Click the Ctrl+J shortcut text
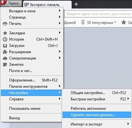132x128 pixels. click(53, 46)
